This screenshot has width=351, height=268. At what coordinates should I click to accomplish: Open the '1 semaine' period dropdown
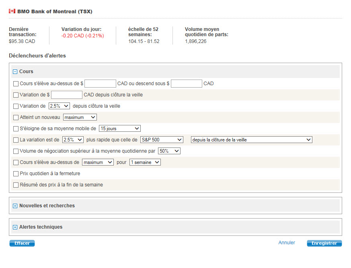coord(145,162)
